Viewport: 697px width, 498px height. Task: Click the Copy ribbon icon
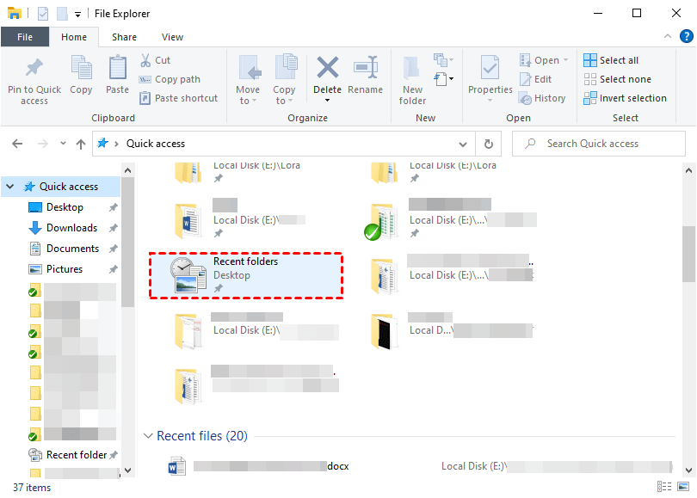point(82,68)
